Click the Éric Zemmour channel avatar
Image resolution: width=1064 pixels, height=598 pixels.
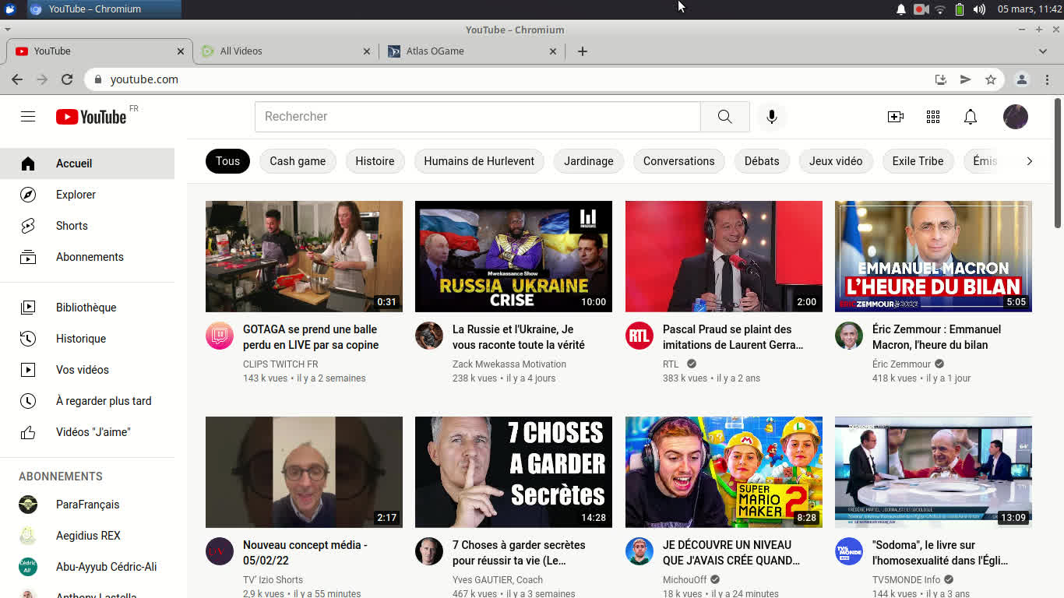pos(849,336)
